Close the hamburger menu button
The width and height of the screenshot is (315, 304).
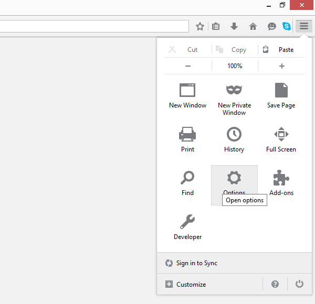point(304,26)
